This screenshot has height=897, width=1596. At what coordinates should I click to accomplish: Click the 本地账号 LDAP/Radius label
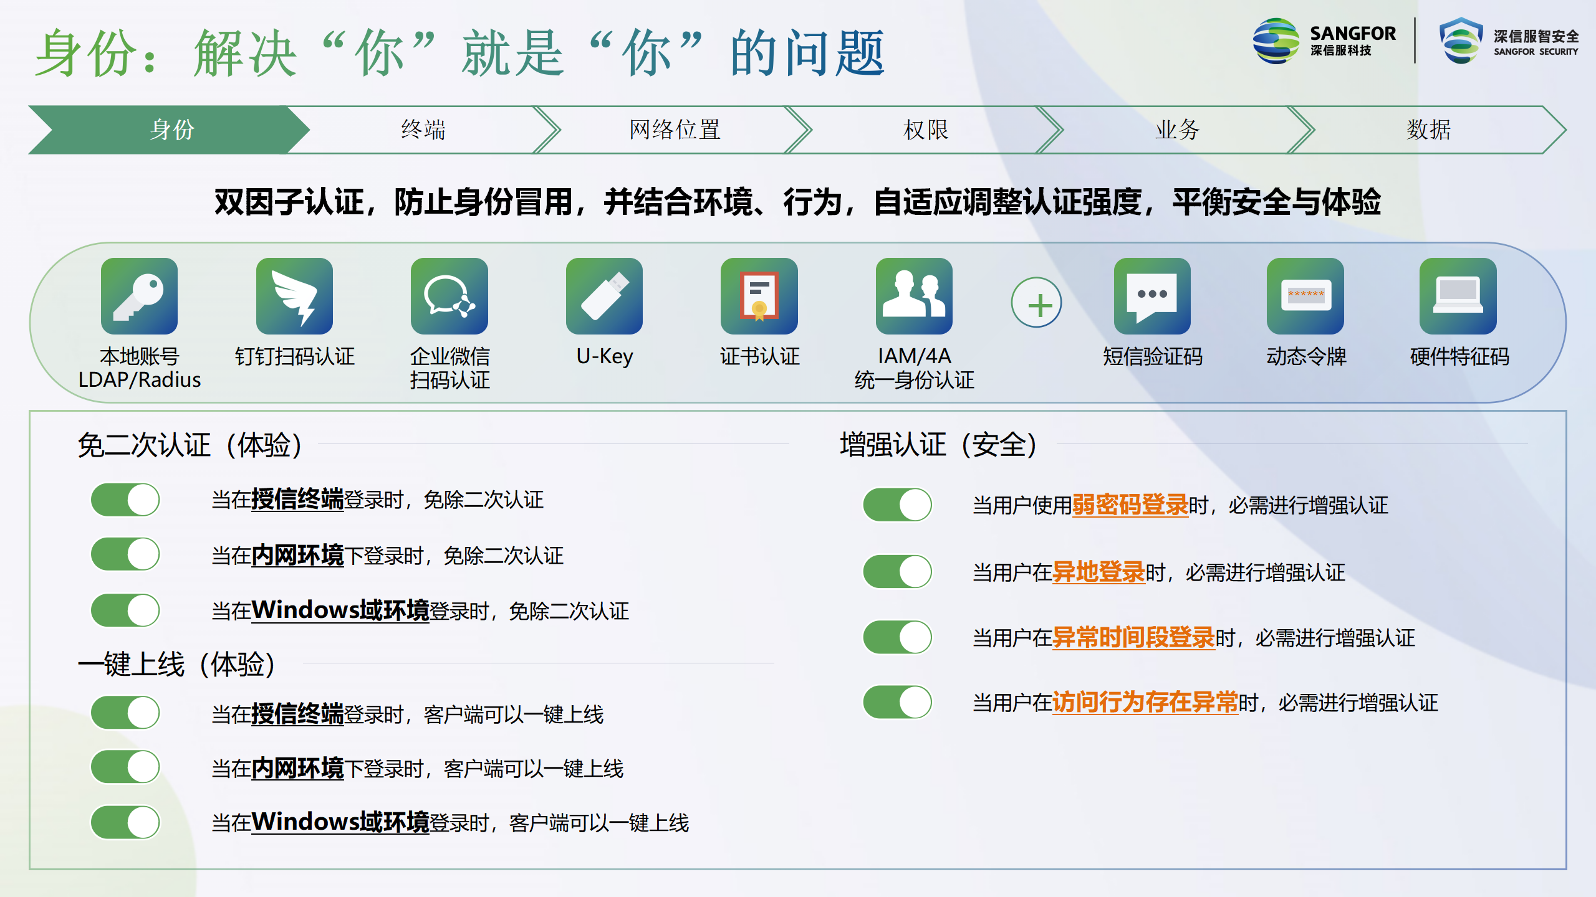tap(140, 368)
